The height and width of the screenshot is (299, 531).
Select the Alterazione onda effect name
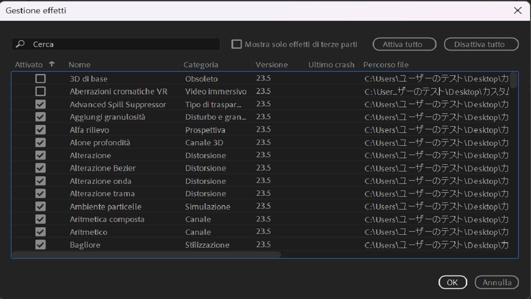(100, 181)
